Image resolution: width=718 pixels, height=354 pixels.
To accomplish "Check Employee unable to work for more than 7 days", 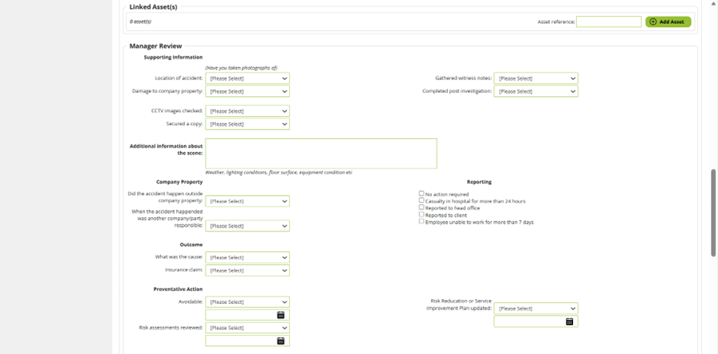I will coord(422,221).
